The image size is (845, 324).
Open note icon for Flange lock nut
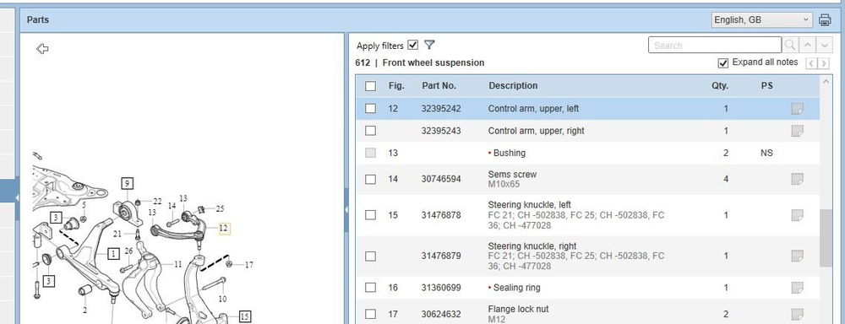[797, 314]
